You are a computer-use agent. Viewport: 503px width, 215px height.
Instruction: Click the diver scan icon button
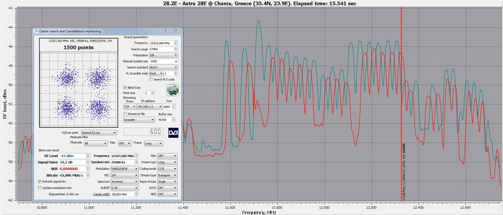point(173,90)
